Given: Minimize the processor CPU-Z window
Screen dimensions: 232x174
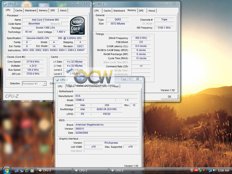Looking at the screenshot, I should (x=72, y=3).
